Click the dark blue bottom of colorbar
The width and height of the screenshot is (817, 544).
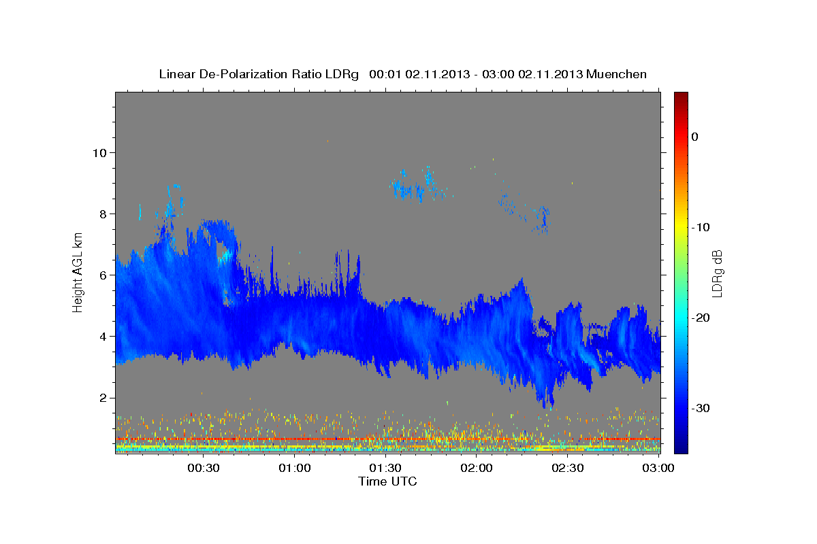pyautogui.click(x=681, y=445)
